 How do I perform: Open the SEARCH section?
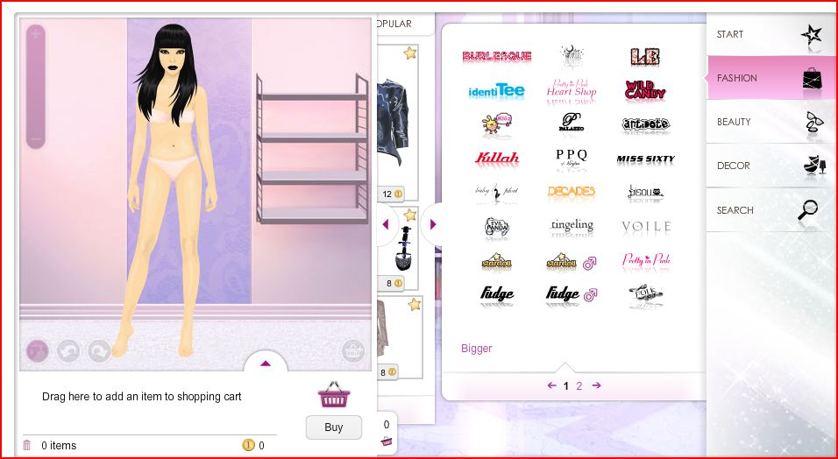[x=772, y=210]
